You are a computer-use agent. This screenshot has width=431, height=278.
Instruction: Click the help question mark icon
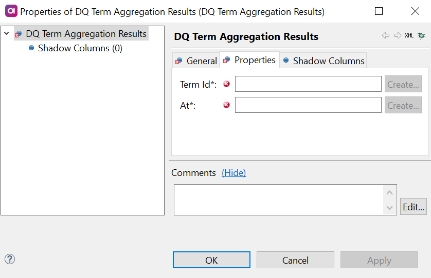click(x=10, y=259)
